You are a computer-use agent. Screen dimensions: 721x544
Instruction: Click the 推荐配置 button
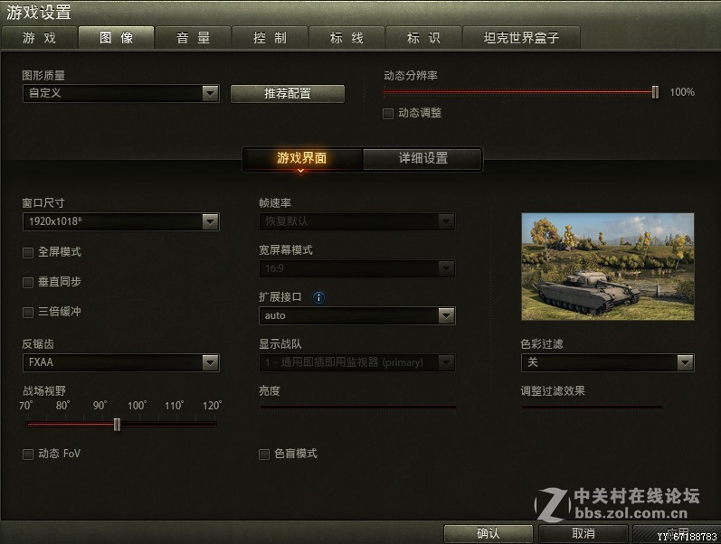click(288, 93)
